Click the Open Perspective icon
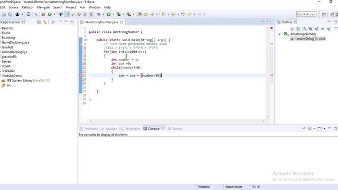338x190 pixels. [324, 14]
